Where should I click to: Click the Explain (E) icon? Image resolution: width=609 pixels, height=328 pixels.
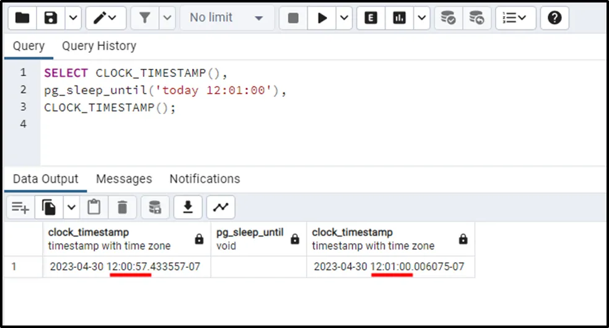pyautogui.click(x=371, y=18)
